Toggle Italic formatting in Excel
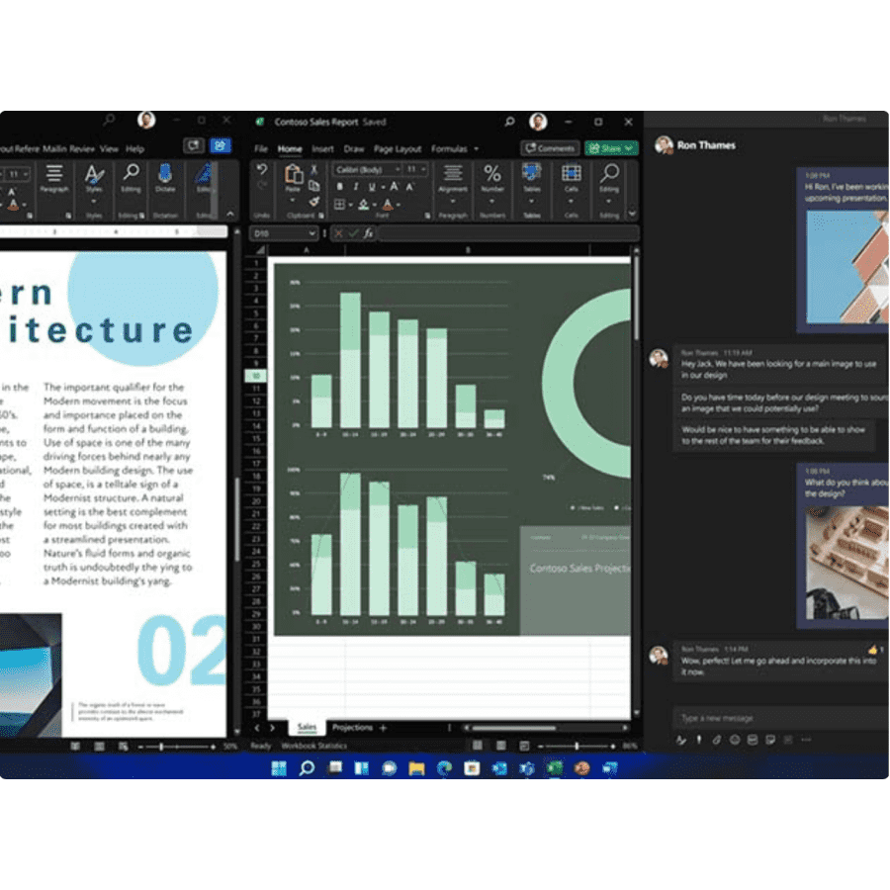This screenshot has height=890, width=890. click(x=354, y=186)
